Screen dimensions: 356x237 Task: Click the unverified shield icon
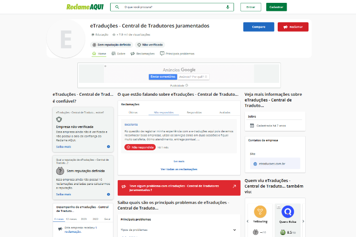59,119
